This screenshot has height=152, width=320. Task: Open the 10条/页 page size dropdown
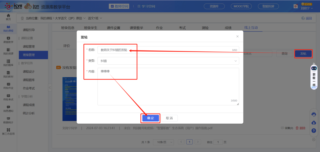[x=163, y=142]
